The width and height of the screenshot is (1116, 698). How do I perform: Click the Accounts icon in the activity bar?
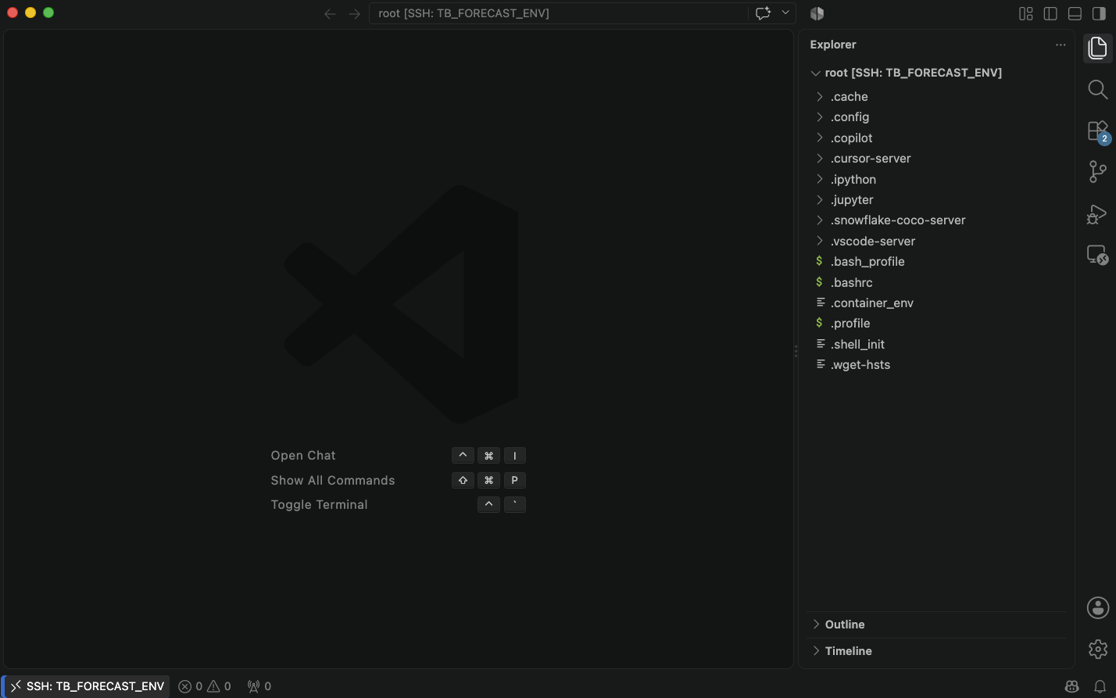point(1097,607)
